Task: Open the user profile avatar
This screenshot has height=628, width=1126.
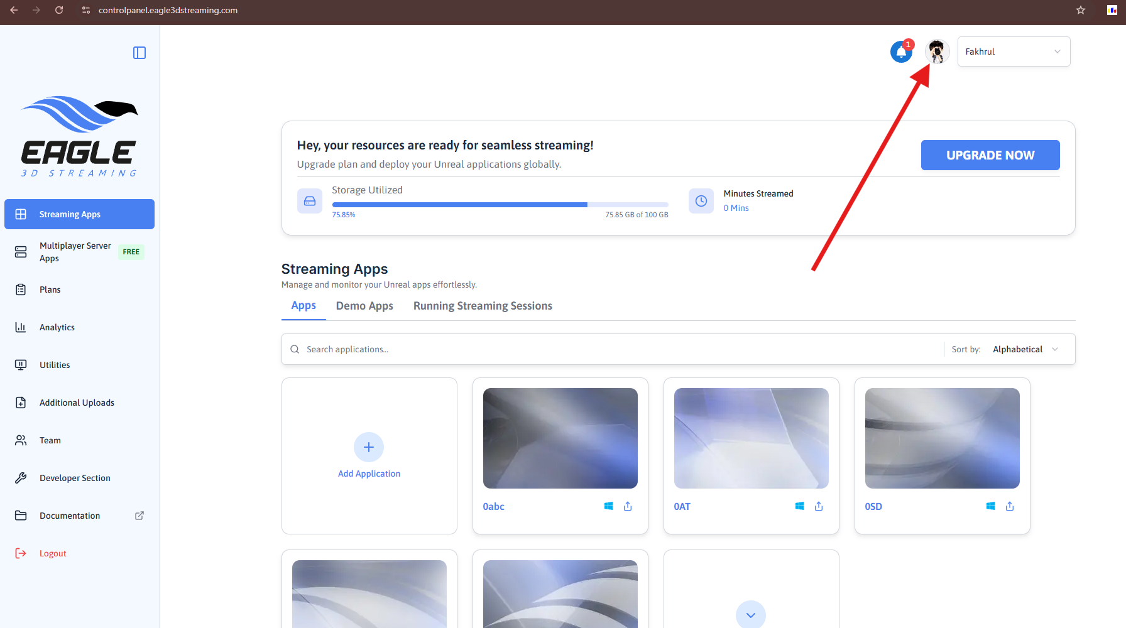Action: 937,51
